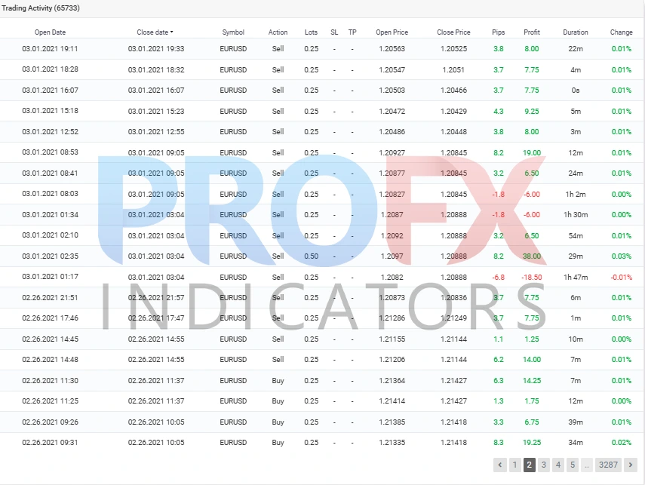
Task: Click duration value 1h 30m
Action: pyautogui.click(x=576, y=215)
